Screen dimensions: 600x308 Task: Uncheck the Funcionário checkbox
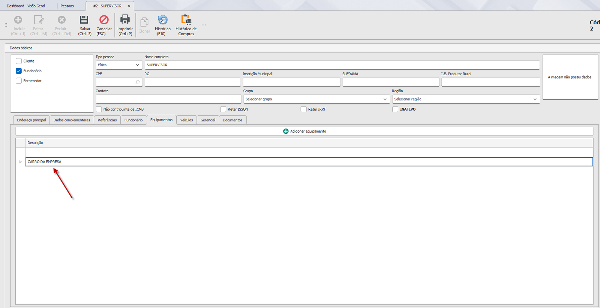tap(19, 71)
